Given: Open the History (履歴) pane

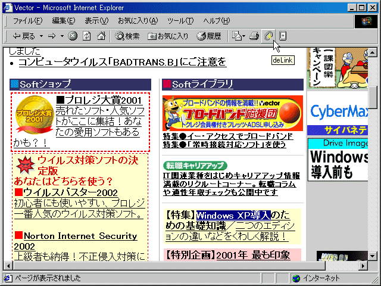Looking at the screenshot, I should point(209,36).
